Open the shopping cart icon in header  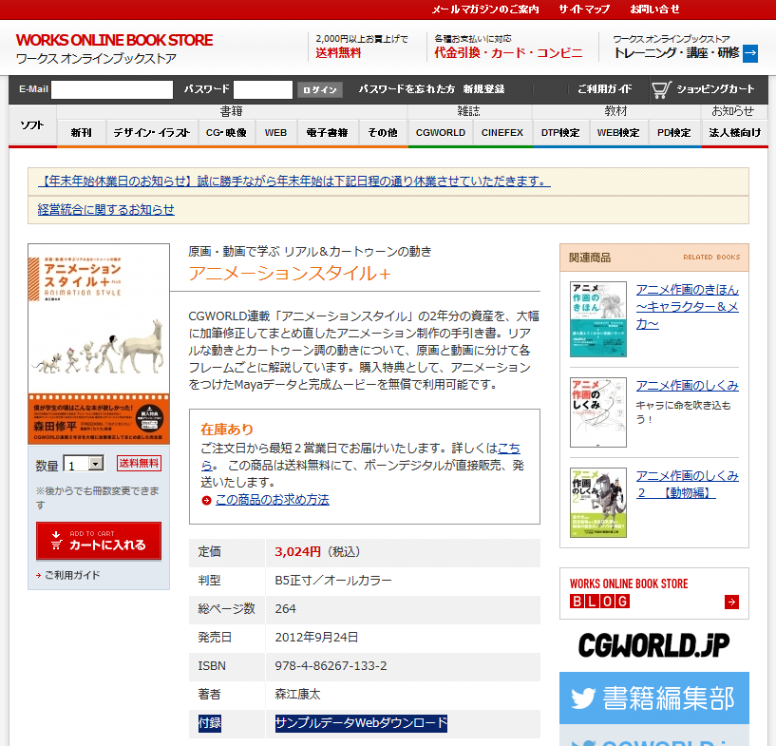click(661, 89)
